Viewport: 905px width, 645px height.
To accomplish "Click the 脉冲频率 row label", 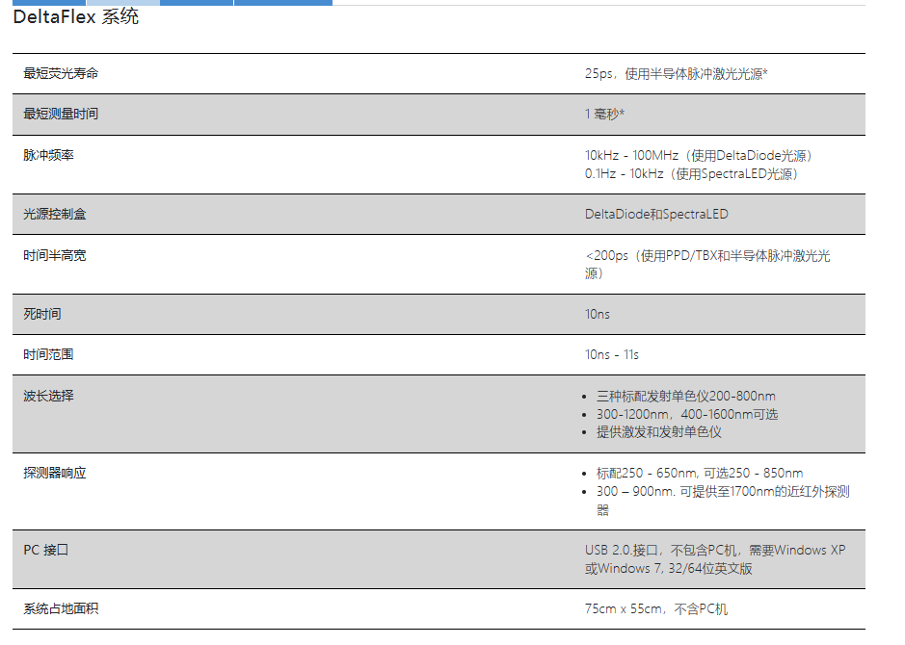I will click(48, 155).
